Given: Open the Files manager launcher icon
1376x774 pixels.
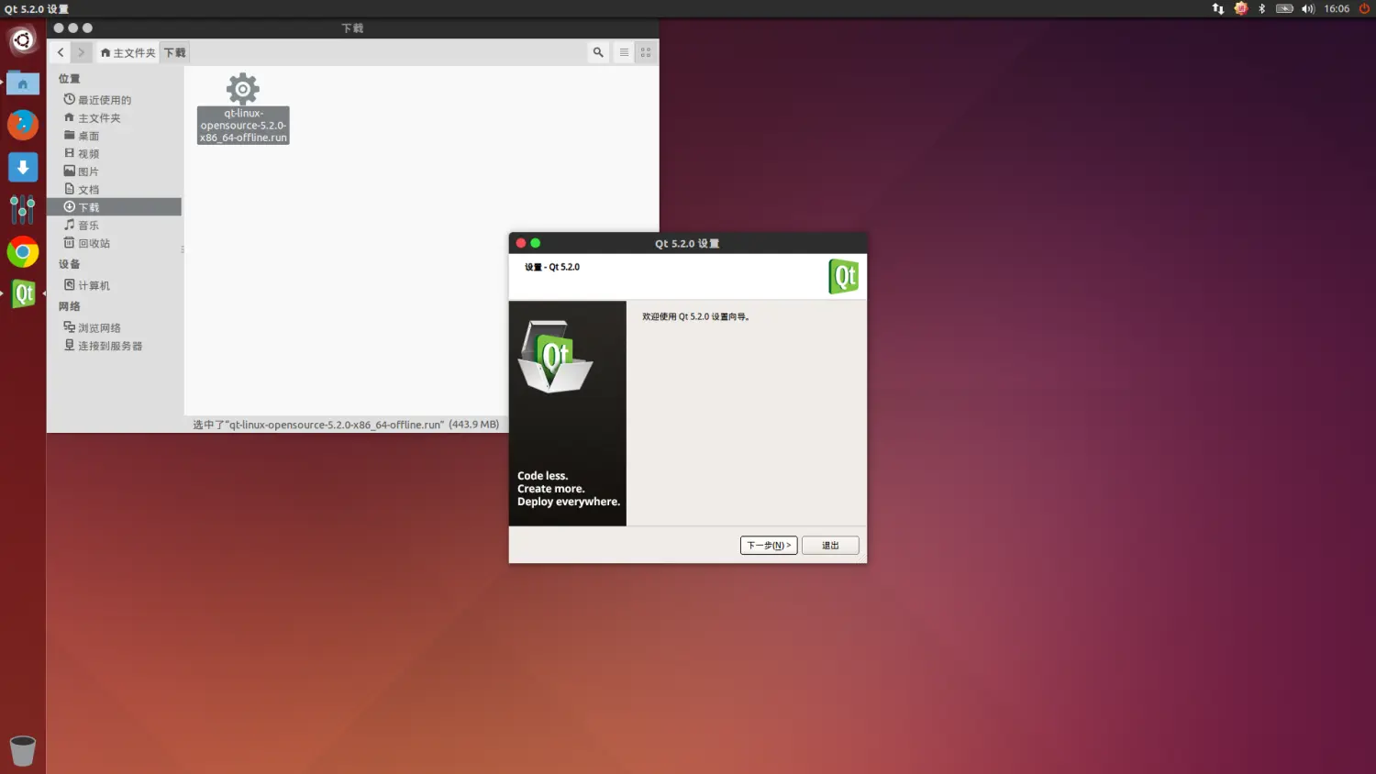Looking at the screenshot, I should [x=23, y=83].
